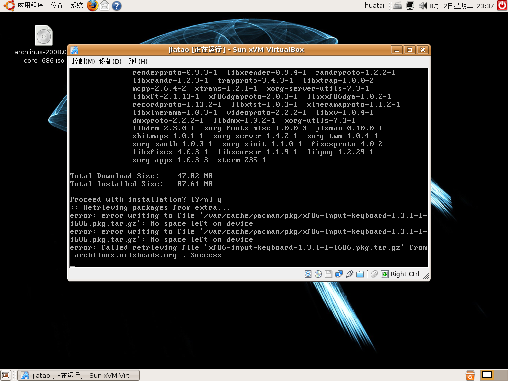Click the show desktop button
The width and height of the screenshot is (508, 381).
coord(6,375)
